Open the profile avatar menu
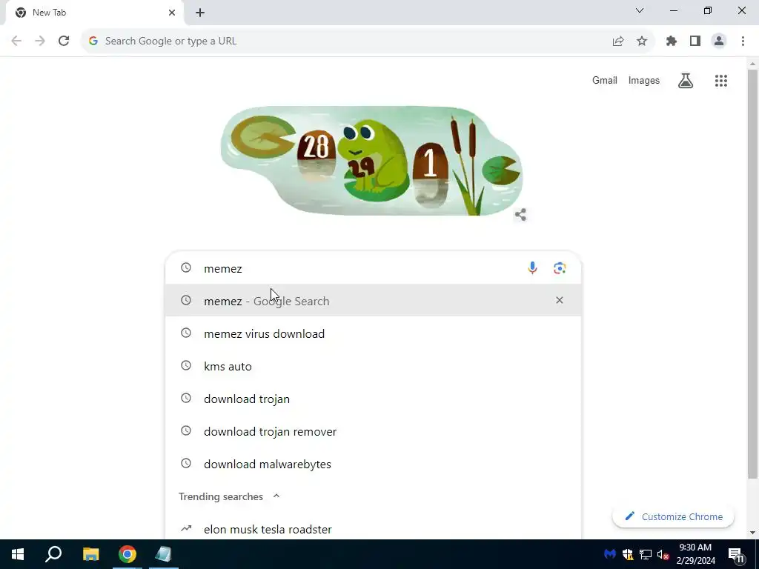759x569 pixels. coord(719,41)
